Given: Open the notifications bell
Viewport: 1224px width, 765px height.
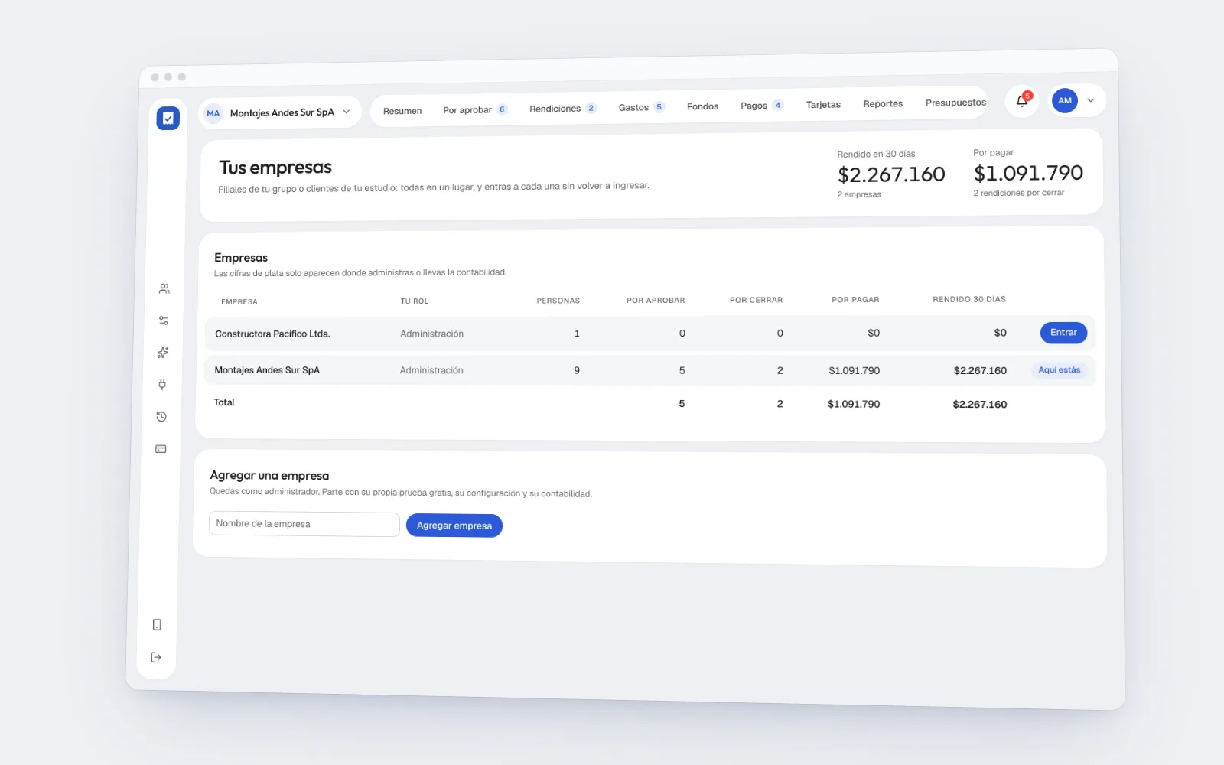Looking at the screenshot, I should (x=1022, y=100).
